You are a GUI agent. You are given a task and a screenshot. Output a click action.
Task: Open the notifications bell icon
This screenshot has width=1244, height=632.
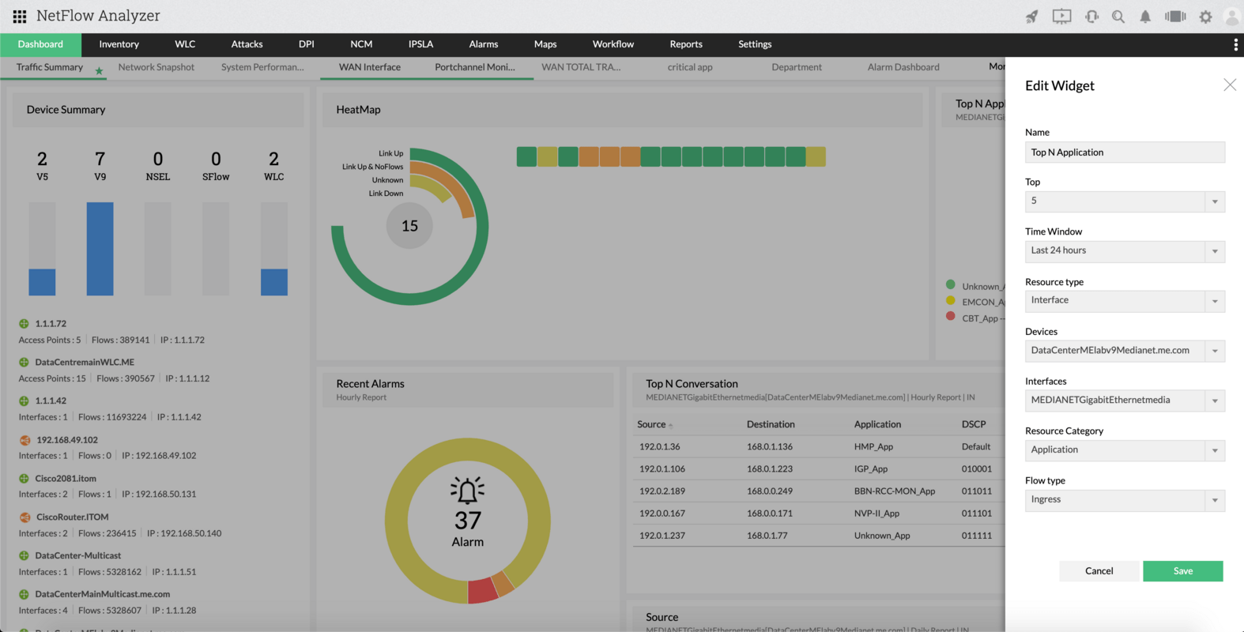[x=1145, y=16]
